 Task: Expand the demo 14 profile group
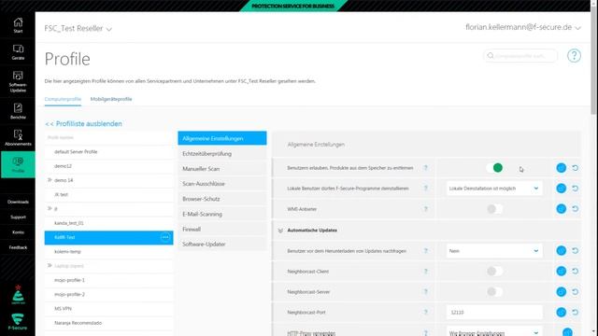pyautogui.click(x=50, y=180)
